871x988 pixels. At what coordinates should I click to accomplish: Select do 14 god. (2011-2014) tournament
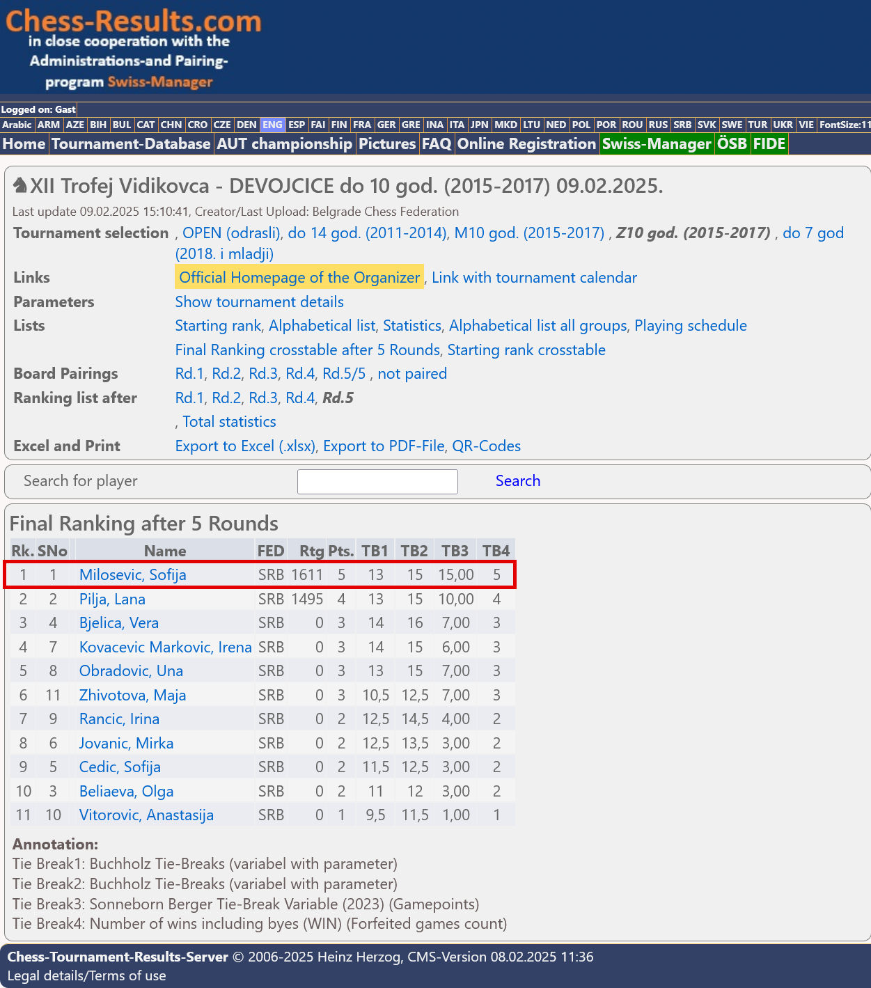[x=367, y=233]
